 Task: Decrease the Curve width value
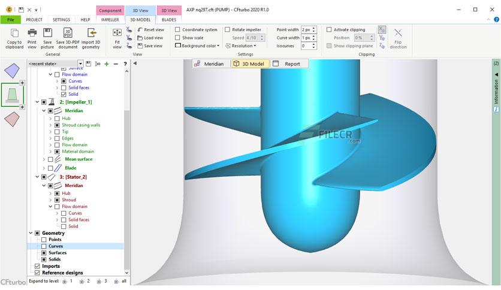(x=314, y=40)
